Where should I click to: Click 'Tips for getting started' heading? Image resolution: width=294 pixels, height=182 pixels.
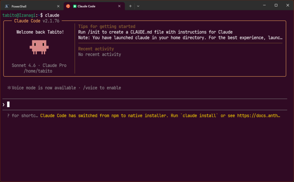(107, 27)
